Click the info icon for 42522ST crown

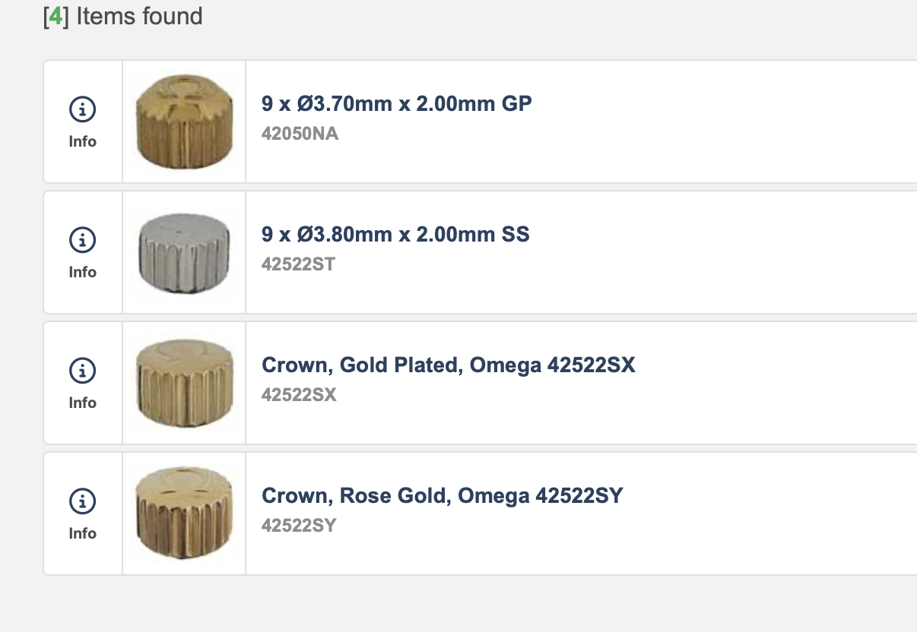[x=82, y=241]
